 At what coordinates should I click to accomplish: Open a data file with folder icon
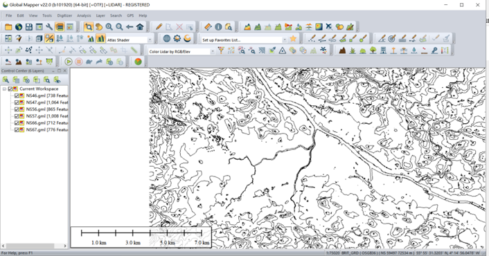8,27
